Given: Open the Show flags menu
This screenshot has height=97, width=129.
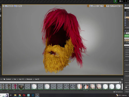Looking at the screenshot, I should 20,6.
